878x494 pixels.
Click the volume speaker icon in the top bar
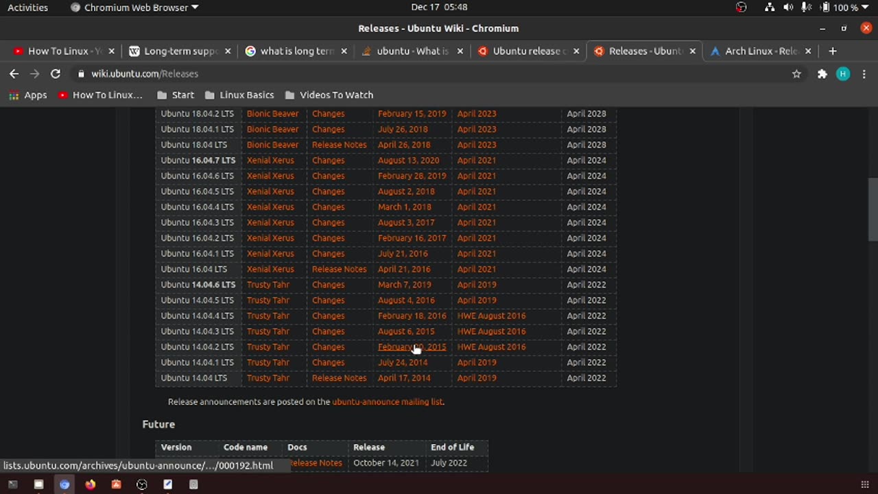(788, 8)
